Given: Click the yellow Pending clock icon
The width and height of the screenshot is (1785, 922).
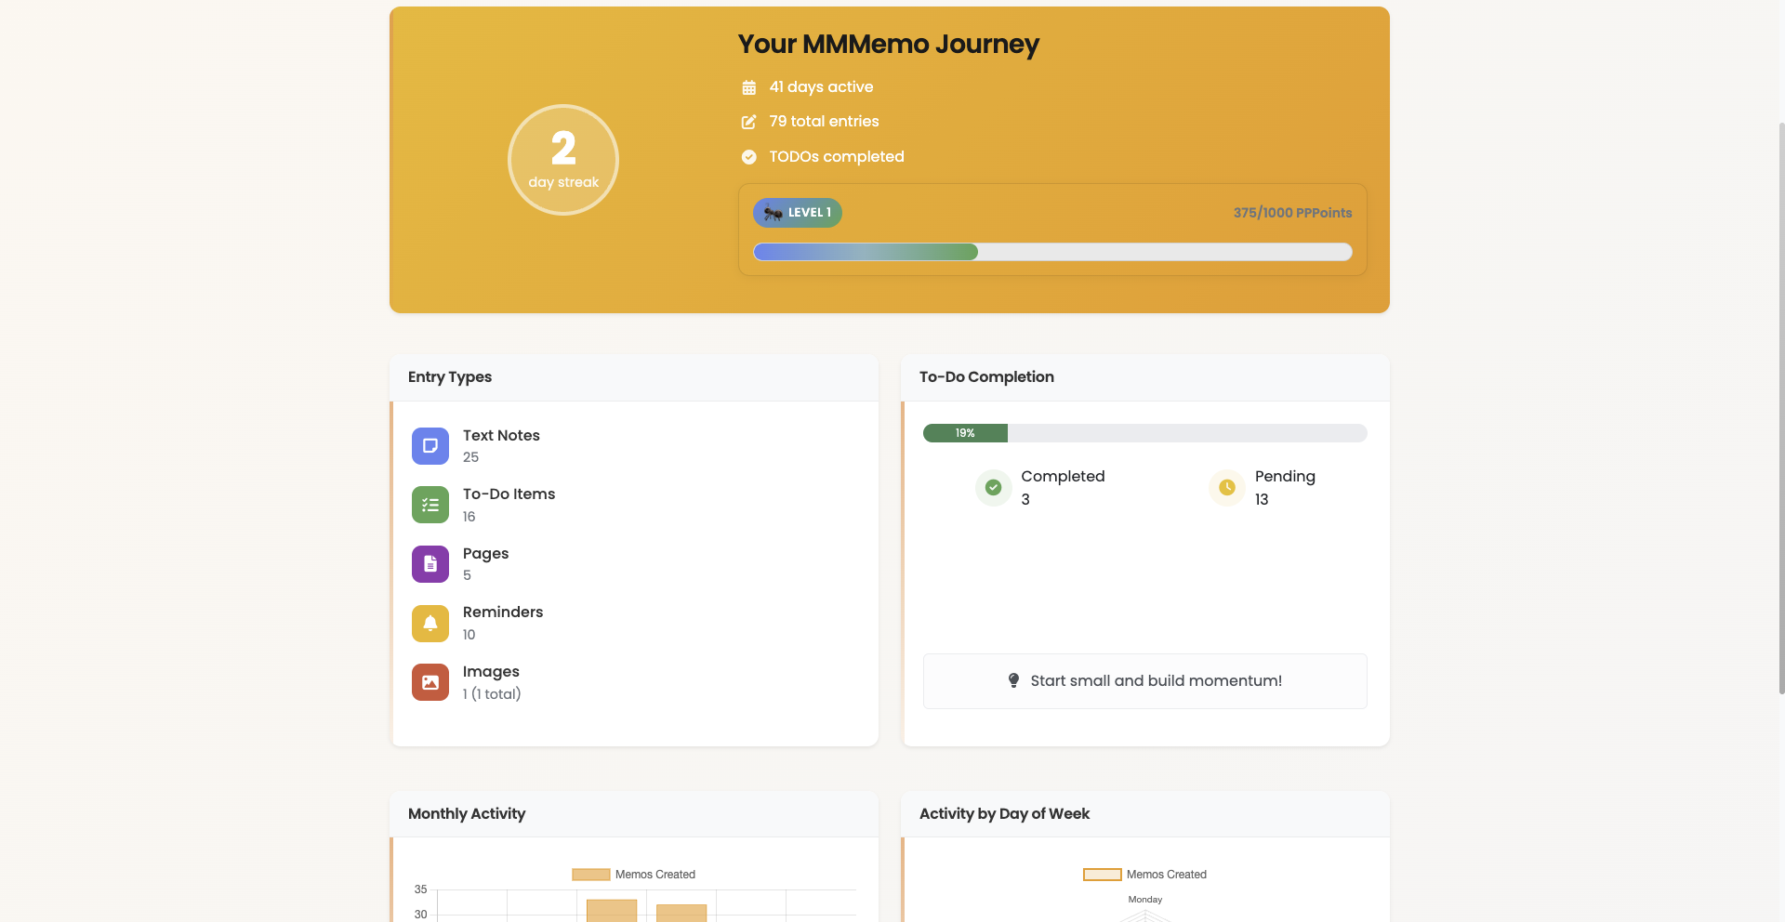Looking at the screenshot, I should (1227, 487).
